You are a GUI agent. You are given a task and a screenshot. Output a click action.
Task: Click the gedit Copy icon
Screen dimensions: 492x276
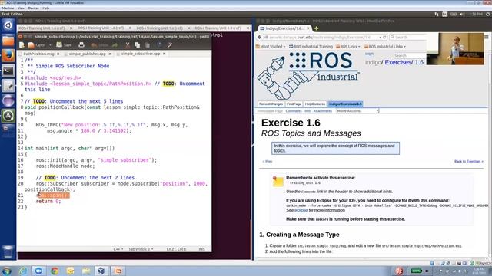138,45
